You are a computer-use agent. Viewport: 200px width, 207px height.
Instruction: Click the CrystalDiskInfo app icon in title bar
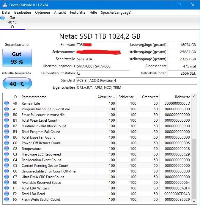(5, 5)
